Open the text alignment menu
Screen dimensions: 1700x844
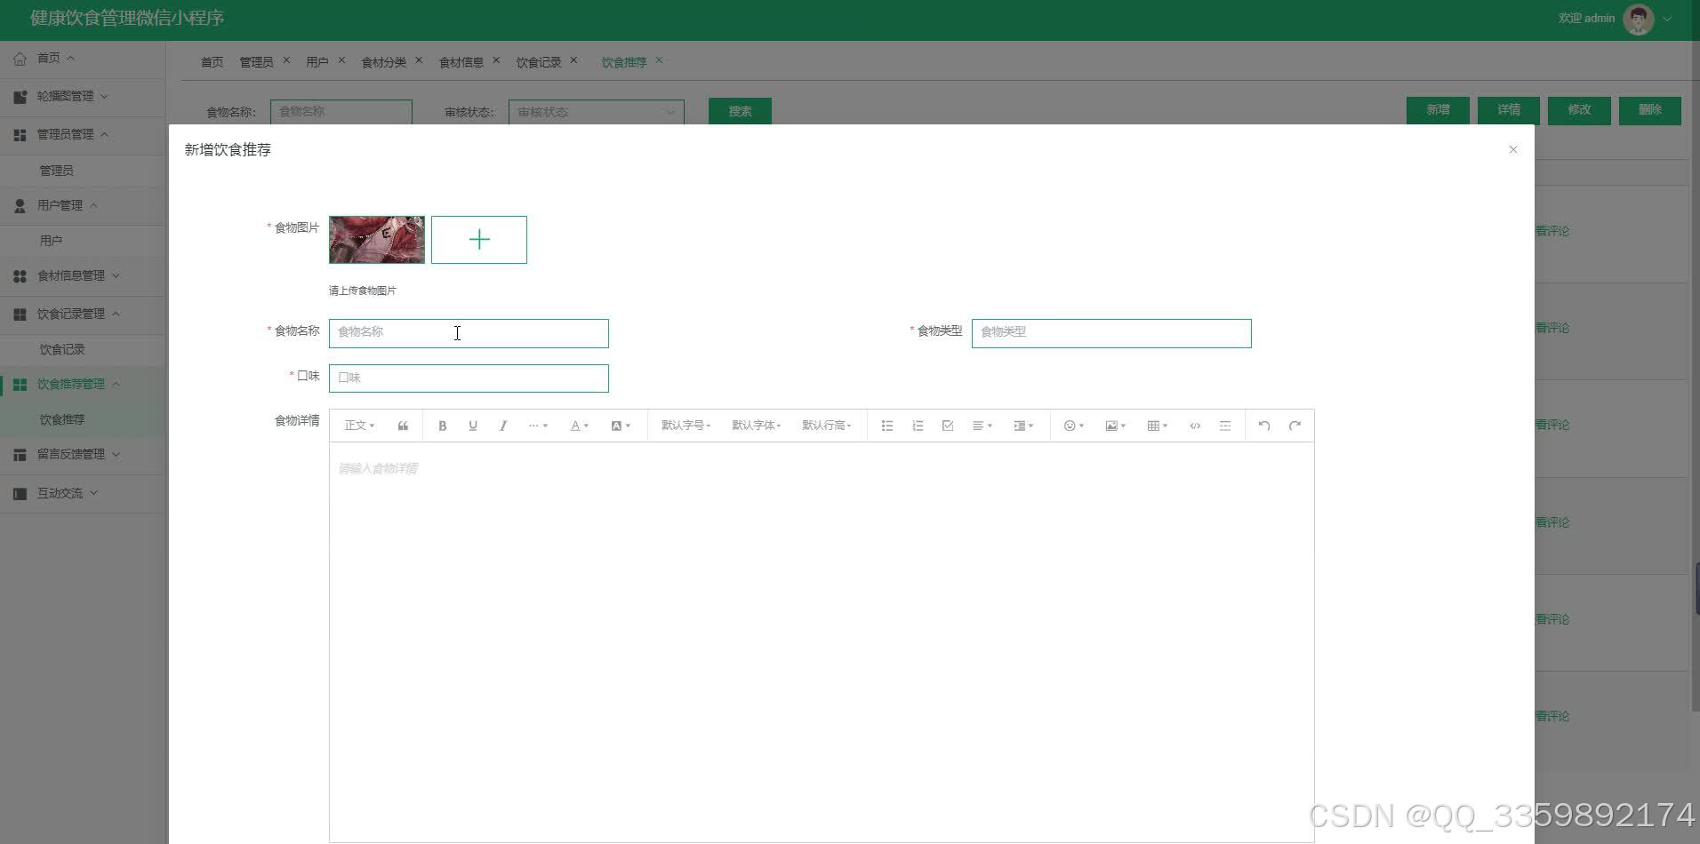pos(982,426)
